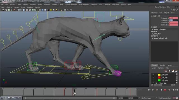This screenshot has width=179, height=100.
Task: Click create layer from selected icon
Action: click(176, 71)
